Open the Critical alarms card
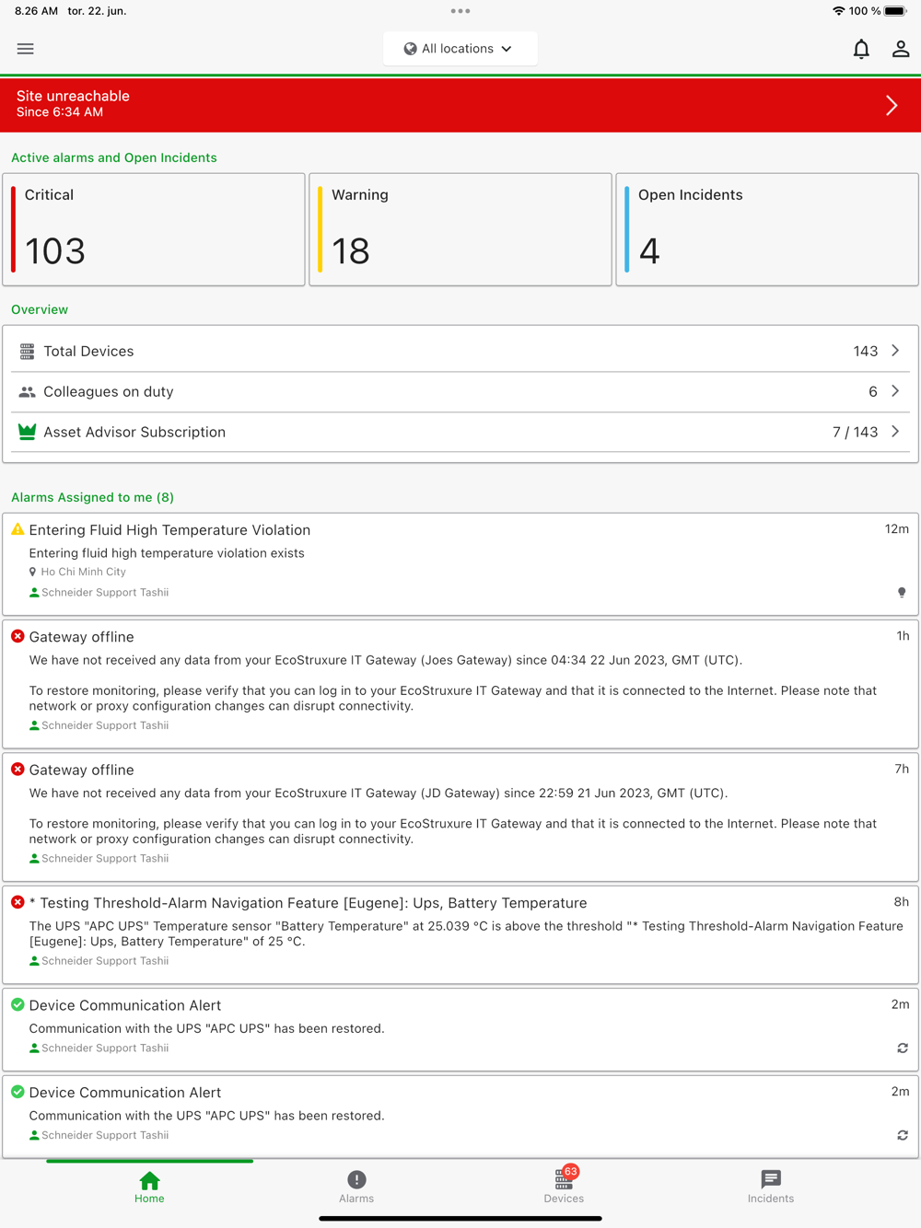Viewport: 921px width, 1228px height. (154, 229)
